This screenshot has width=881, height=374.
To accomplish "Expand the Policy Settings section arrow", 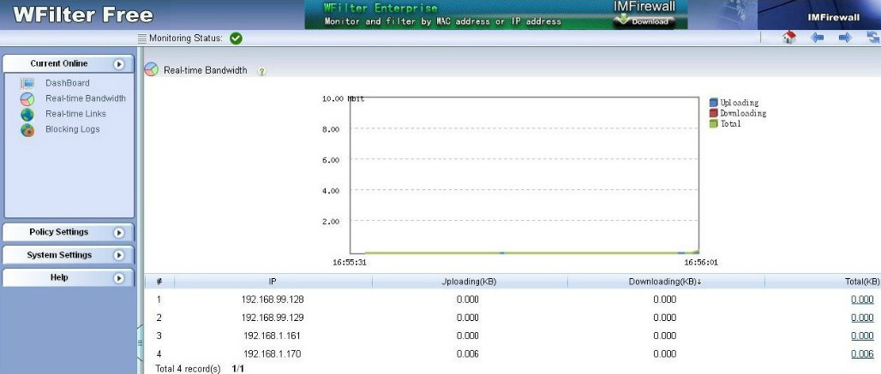I will coord(118,232).
